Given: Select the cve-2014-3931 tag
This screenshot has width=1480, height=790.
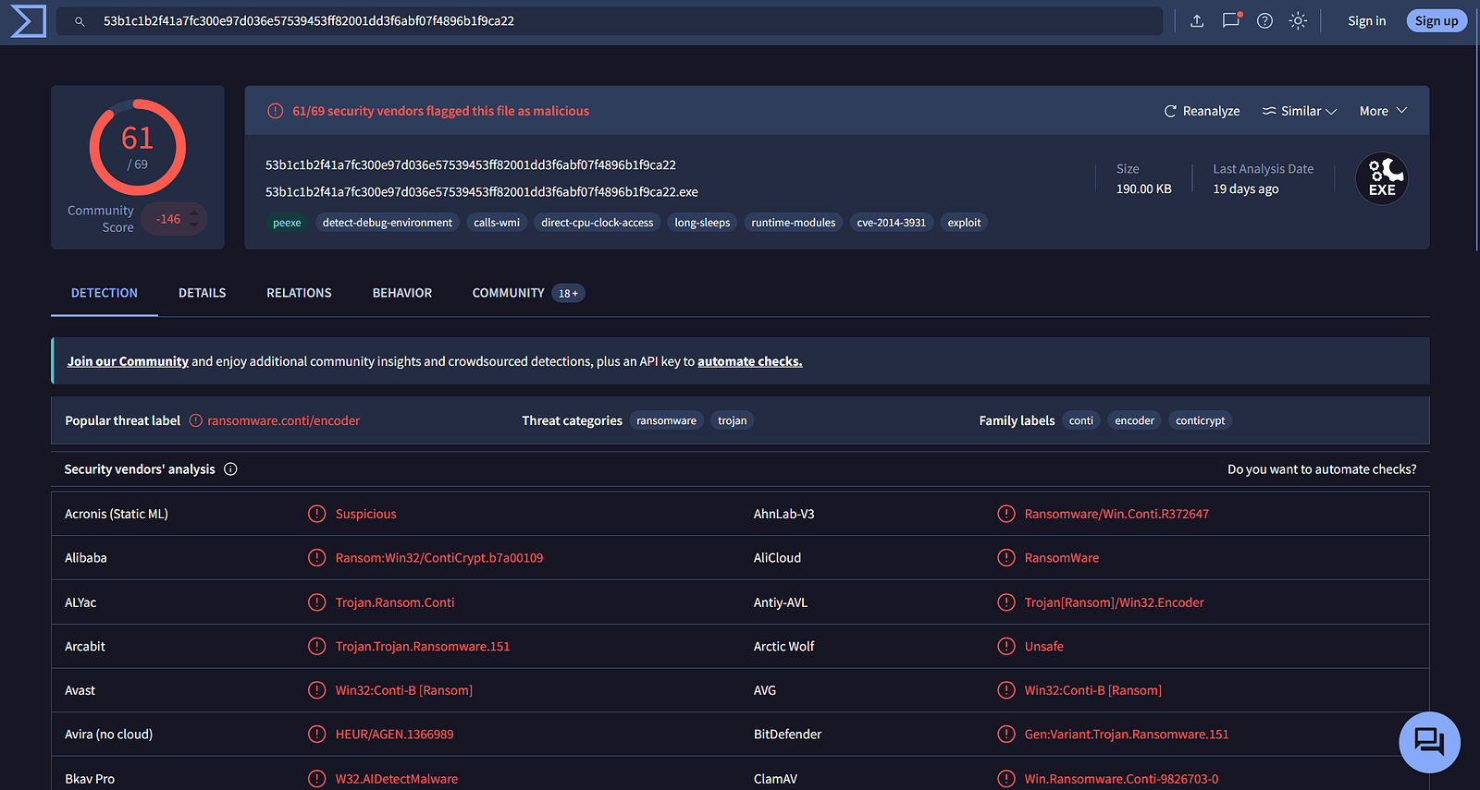Looking at the screenshot, I should click(x=892, y=223).
